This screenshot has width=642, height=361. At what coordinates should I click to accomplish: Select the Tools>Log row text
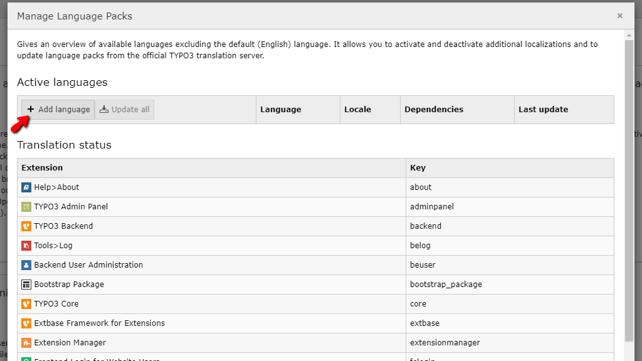coord(53,246)
